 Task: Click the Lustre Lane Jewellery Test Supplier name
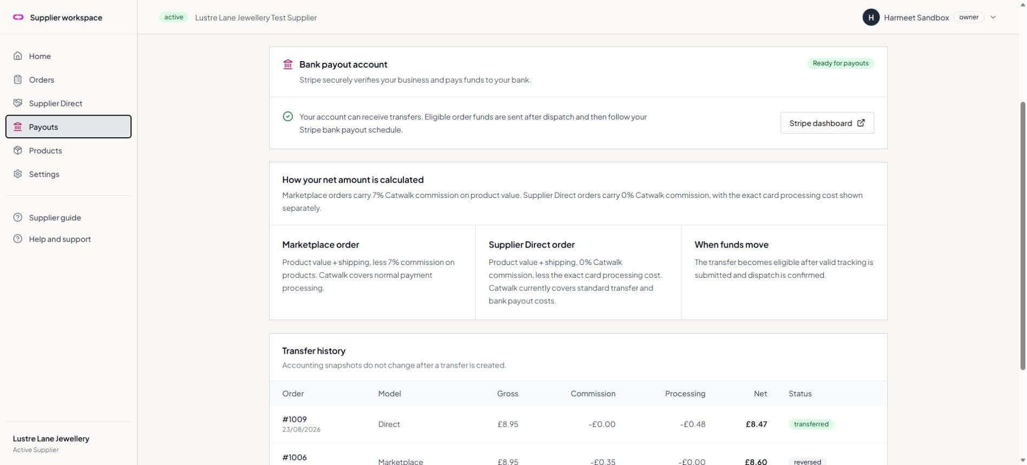click(256, 17)
